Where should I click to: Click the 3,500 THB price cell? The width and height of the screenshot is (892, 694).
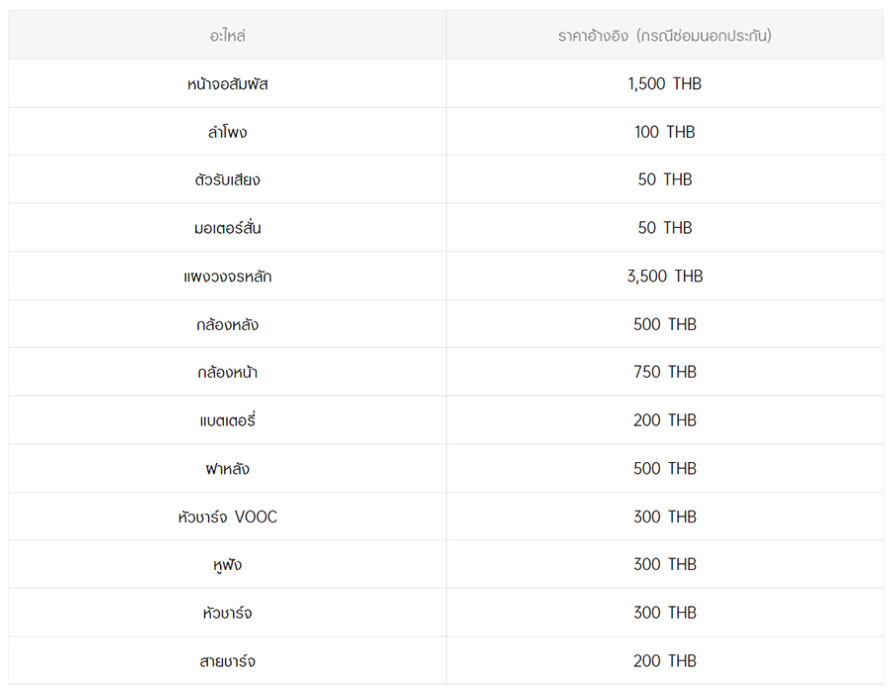click(x=664, y=277)
